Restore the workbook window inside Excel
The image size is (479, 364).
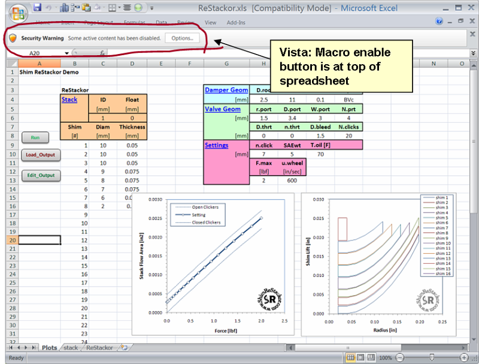[460, 21]
